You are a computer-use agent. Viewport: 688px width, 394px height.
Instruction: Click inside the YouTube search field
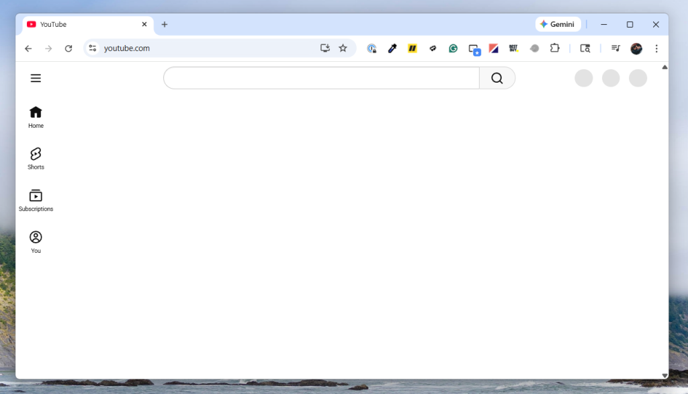321,78
